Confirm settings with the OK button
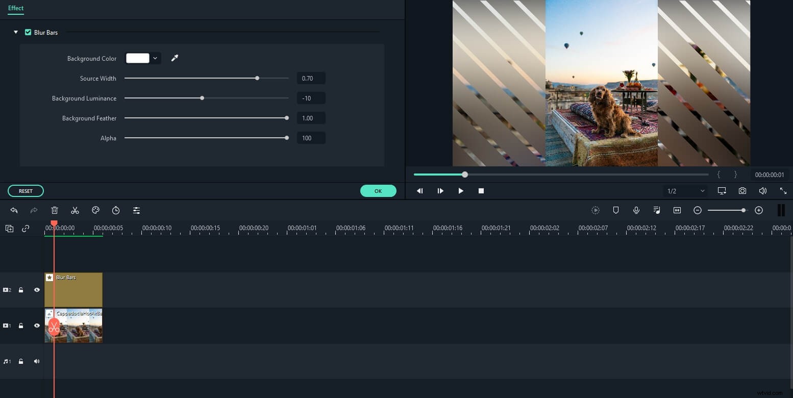 click(x=378, y=190)
